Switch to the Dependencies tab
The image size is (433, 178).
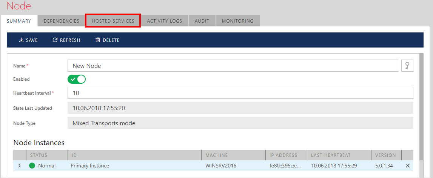click(62, 21)
